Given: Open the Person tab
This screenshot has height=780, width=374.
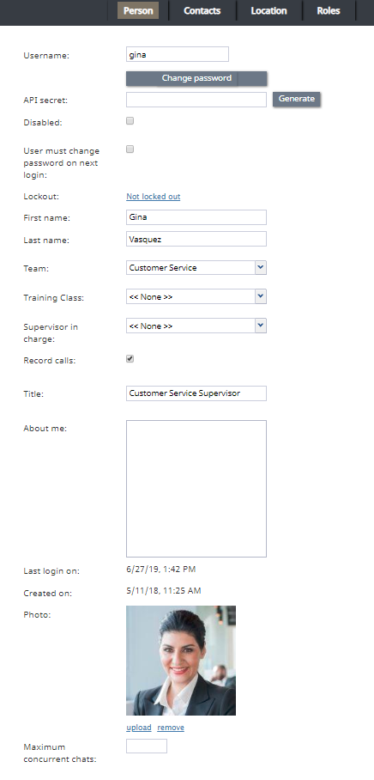Looking at the screenshot, I should pyautogui.click(x=138, y=11).
